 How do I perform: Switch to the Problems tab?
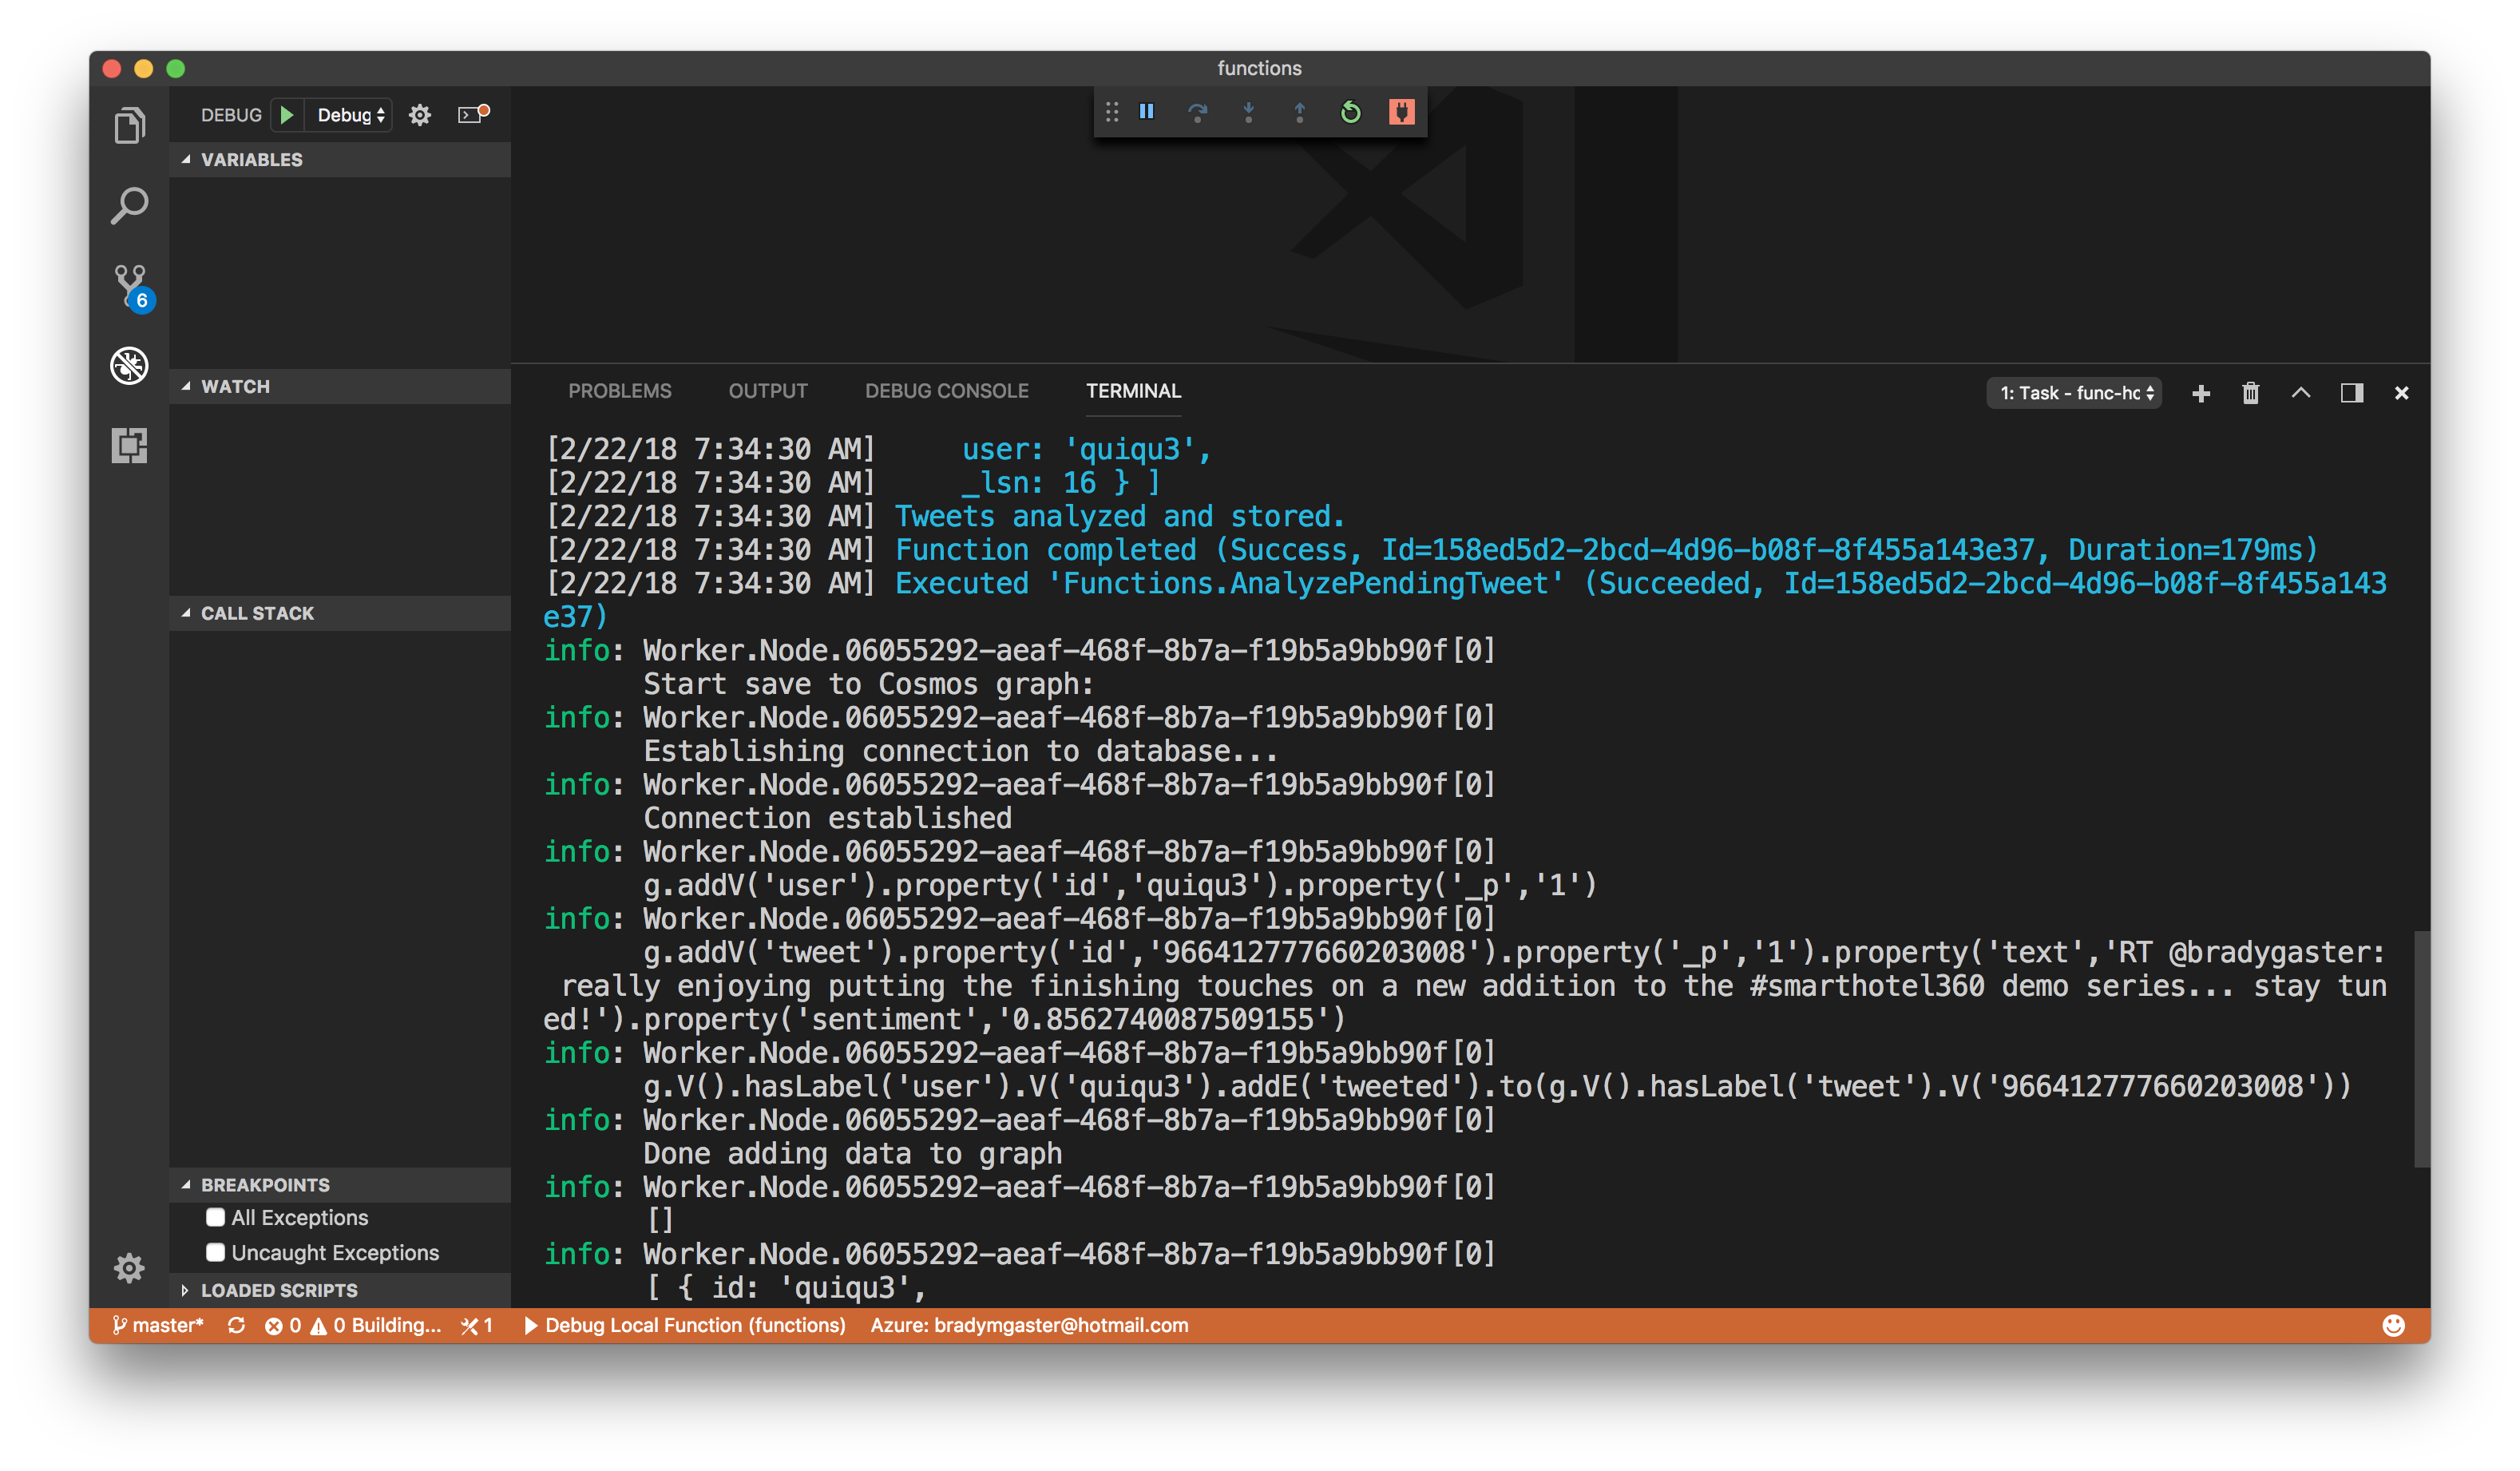(619, 391)
